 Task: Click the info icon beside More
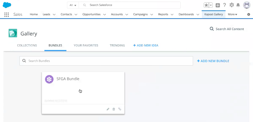pos(249,14)
